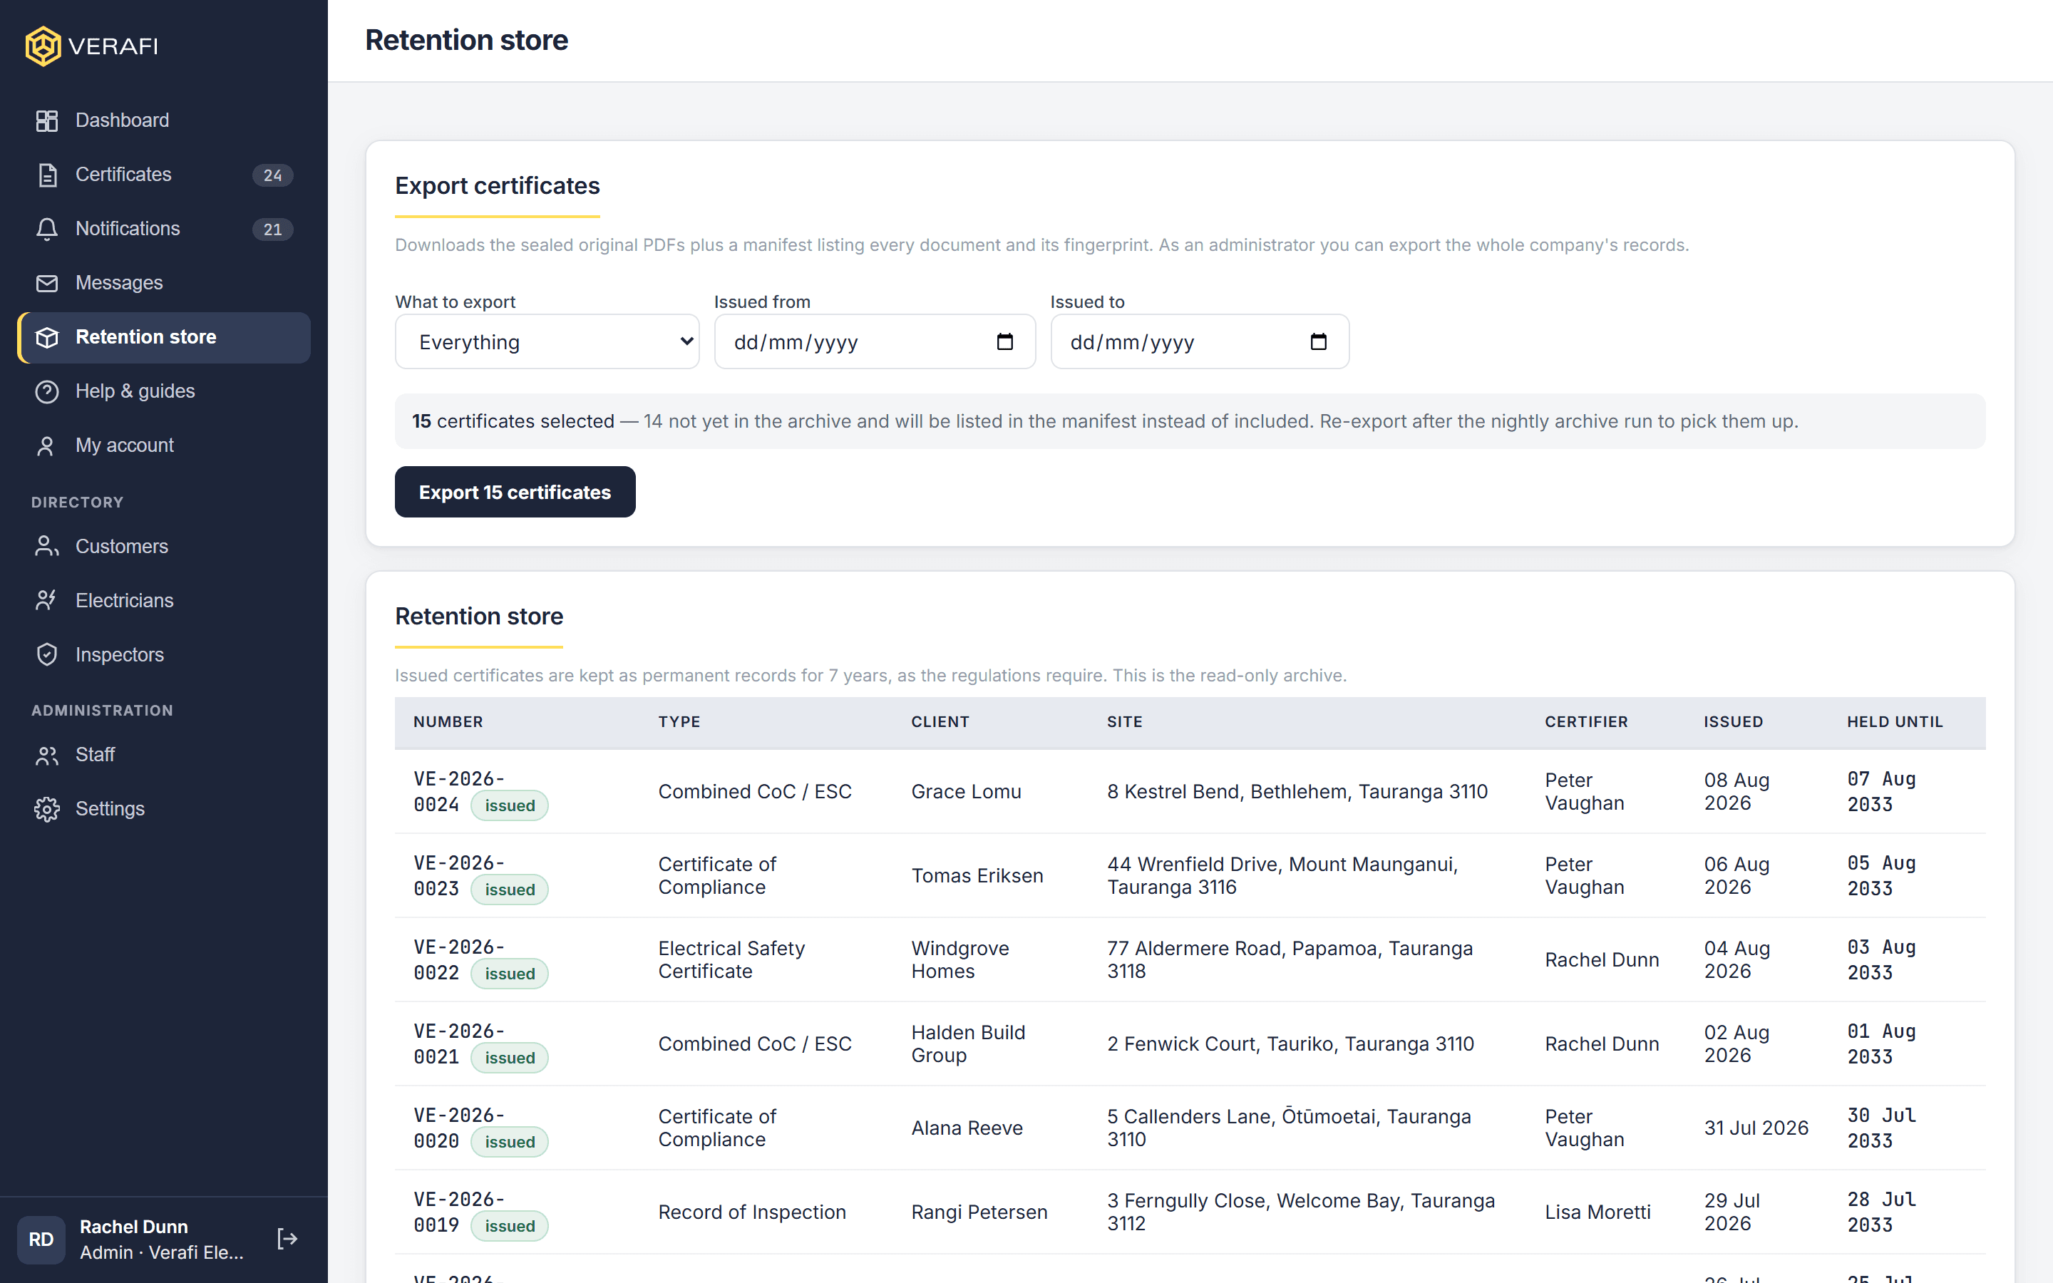Open the Electricians directory
Image resolution: width=2053 pixels, height=1283 pixels.
tap(164, 601)
